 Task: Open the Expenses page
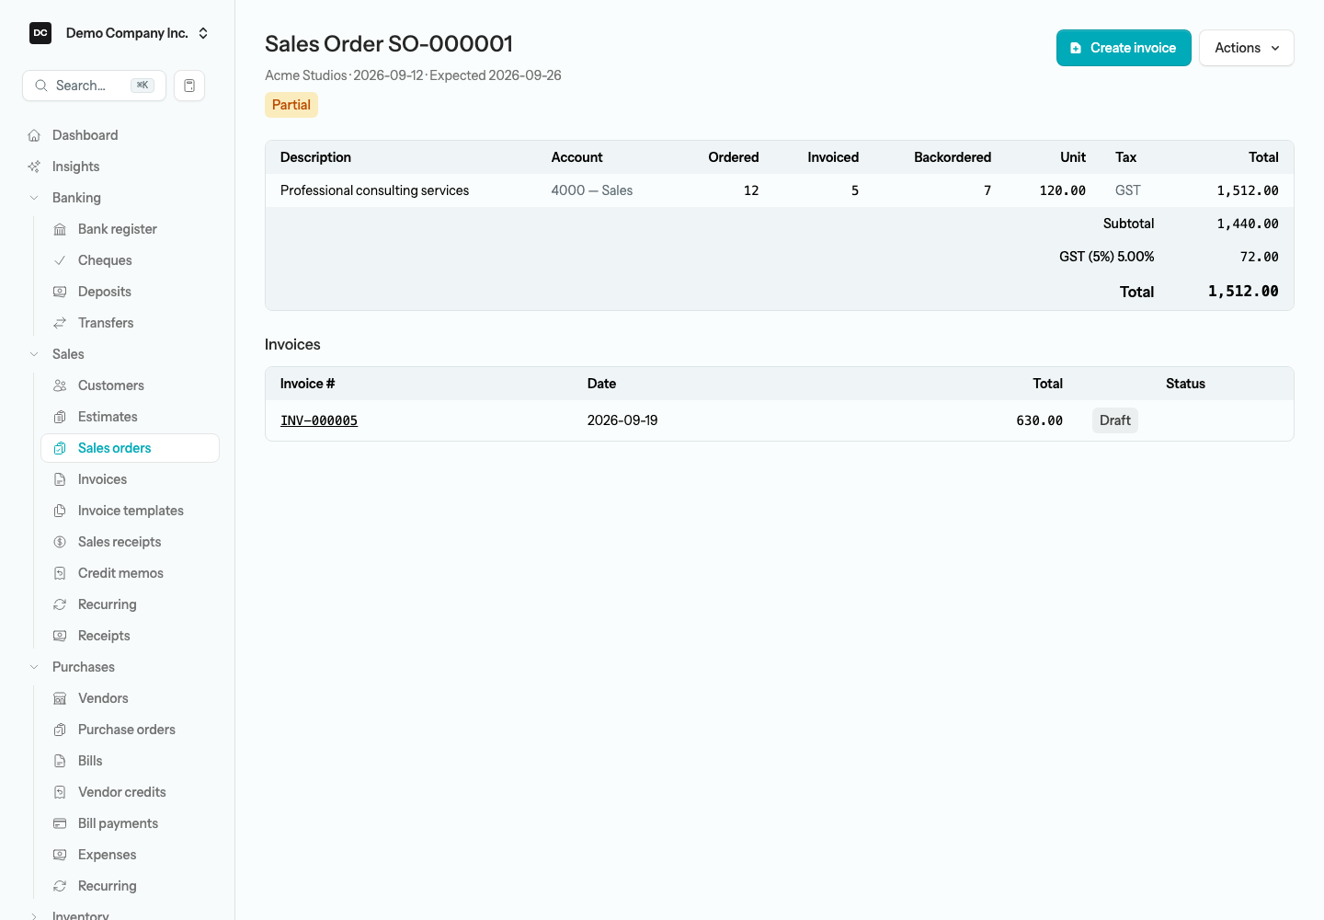click(x=131, y=855)
